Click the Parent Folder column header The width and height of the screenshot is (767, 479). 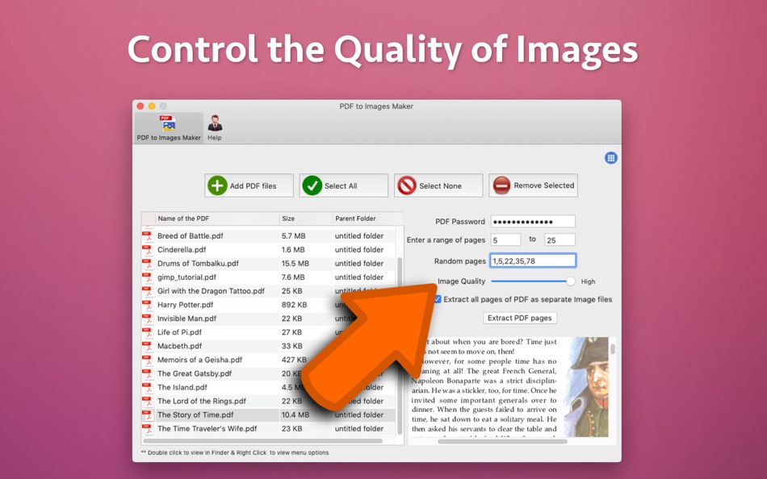(x=357, y=218)
